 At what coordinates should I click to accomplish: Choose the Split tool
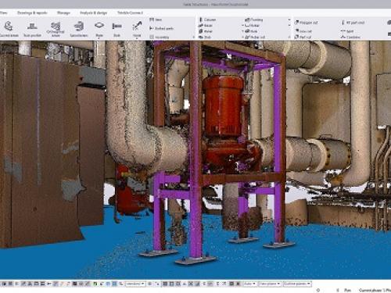[347, 31]
